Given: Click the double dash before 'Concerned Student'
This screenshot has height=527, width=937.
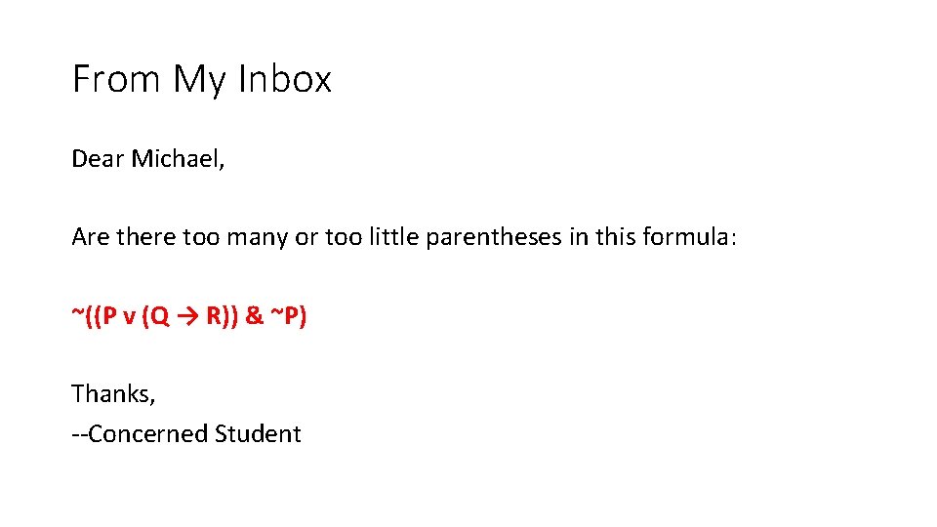Looking at the screenshot, I should pos(79,435).
